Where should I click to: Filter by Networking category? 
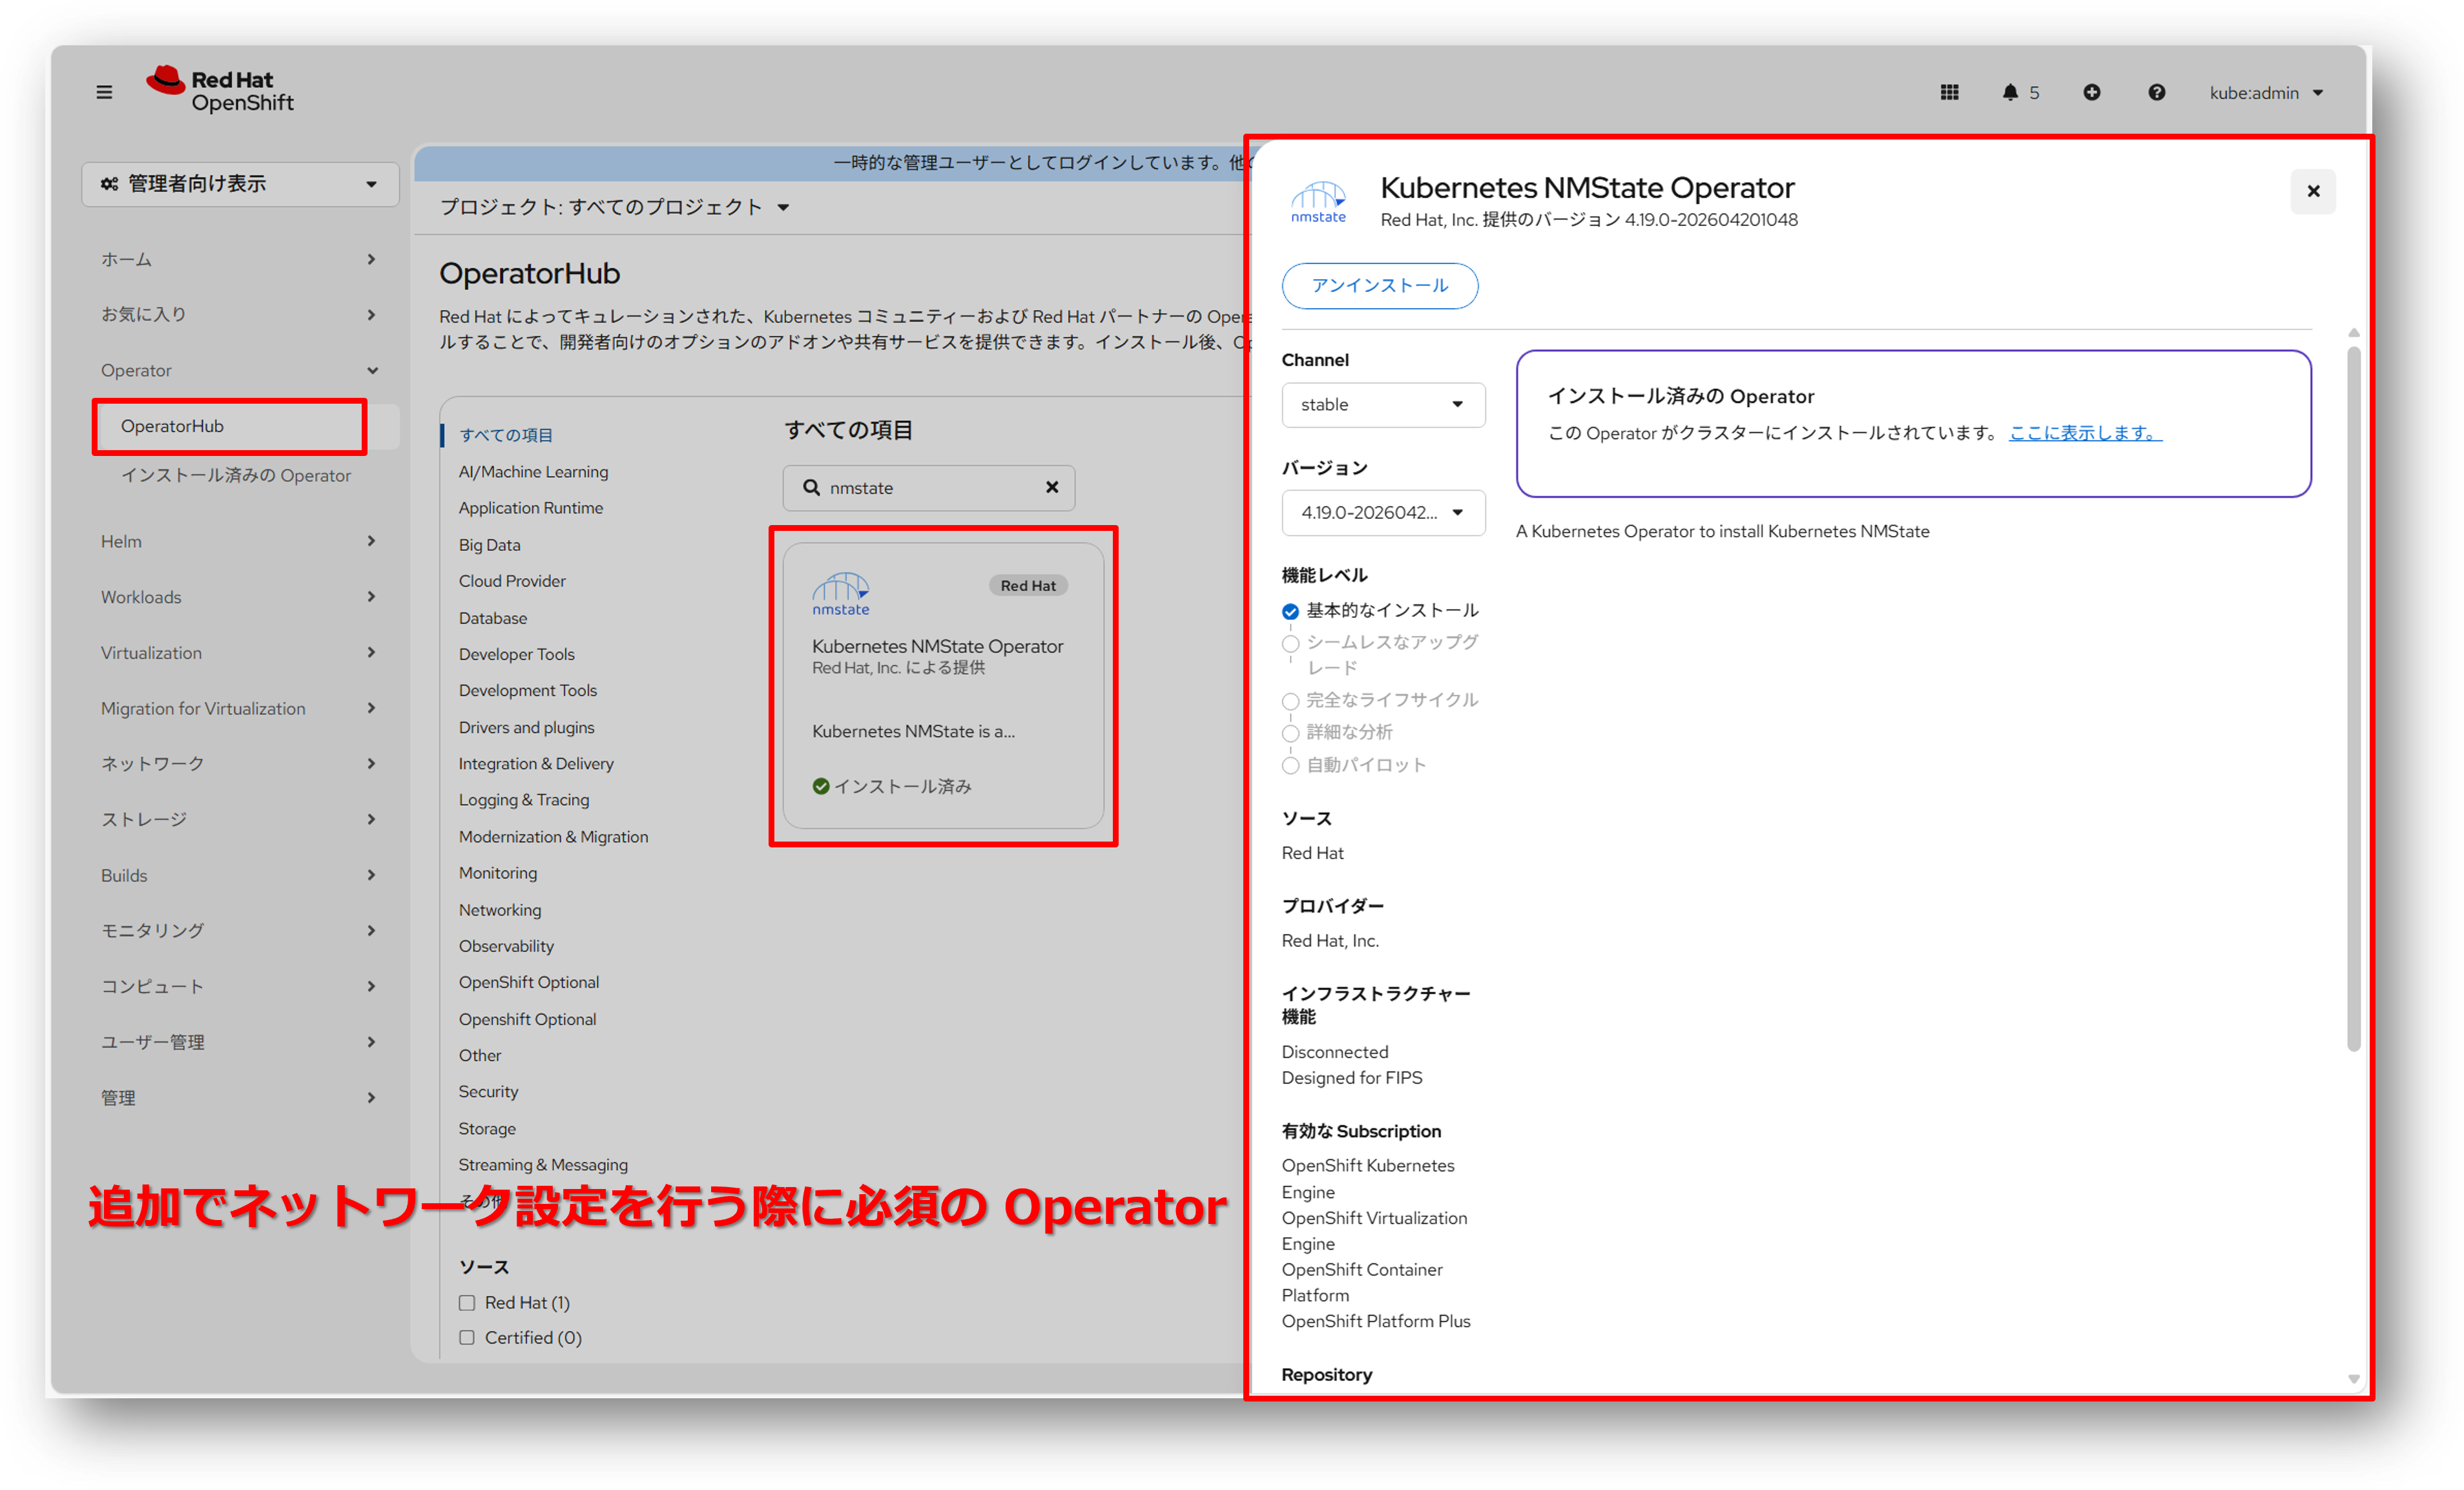pyautogui.click(x=500, y=909)
